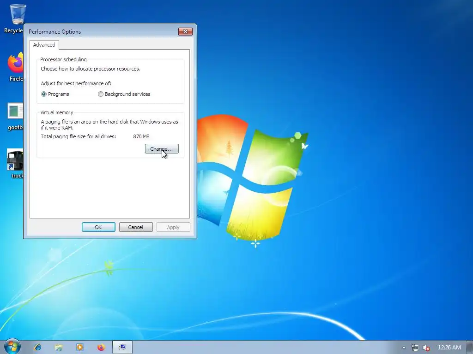The width and height of the screenshot is (473, 354).
Task: Open the muted volume tray icon
Action: [426, 348]
